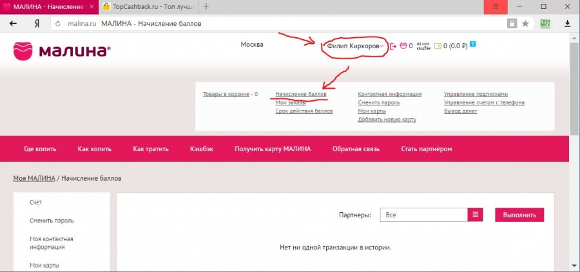The width and height of the screenshot is (580, 272).
Task: Open 'Как тратить' menu item
Action: pyautogui.click(x=151, y=149)
